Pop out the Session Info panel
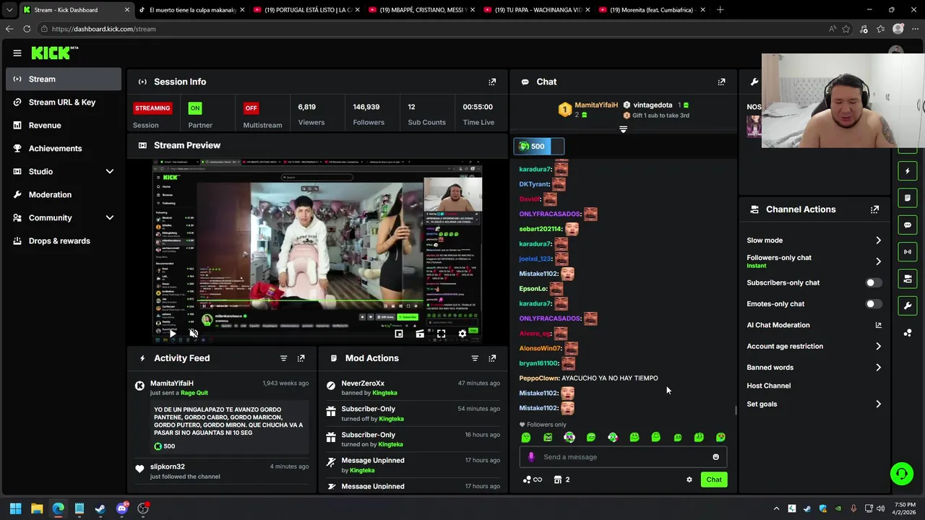Viewport: 925px width, 520px height. click(492, 82)
